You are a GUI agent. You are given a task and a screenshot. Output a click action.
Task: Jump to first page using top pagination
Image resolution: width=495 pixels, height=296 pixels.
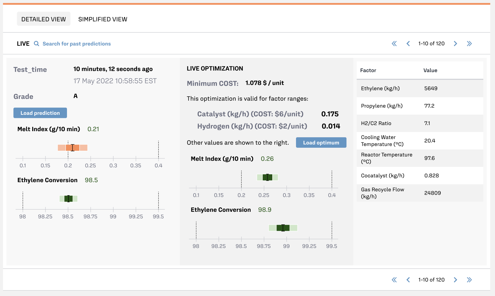click(394, 44)
